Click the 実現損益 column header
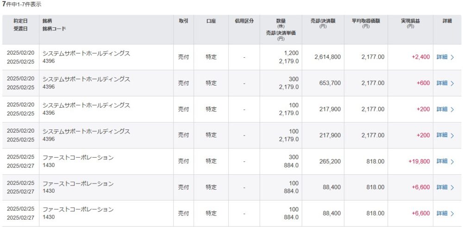463x227 pixels. 410,23
